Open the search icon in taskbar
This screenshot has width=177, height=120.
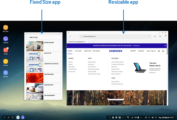click(x=156, y=117)
